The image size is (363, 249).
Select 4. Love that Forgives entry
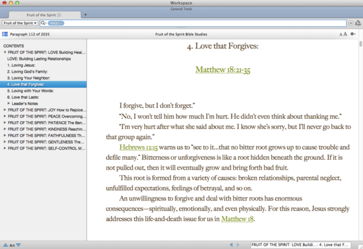44,84
